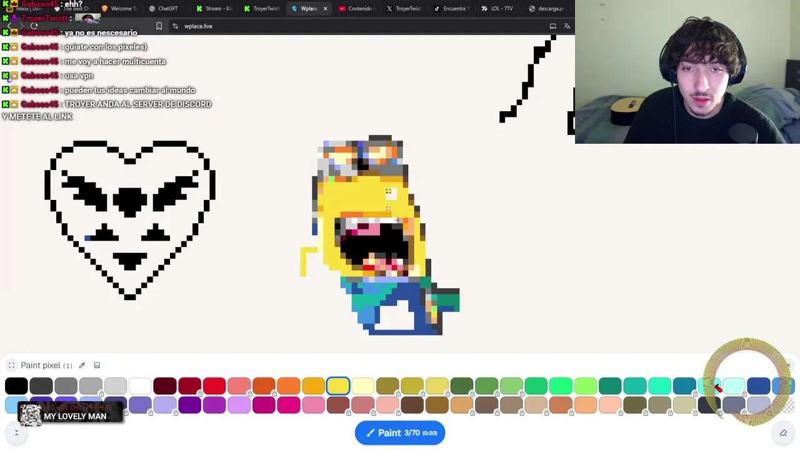Select the eyedropper color picker tool
This screenshot has width=800, height=450.
pyautogui.click(x=82, y=366)
